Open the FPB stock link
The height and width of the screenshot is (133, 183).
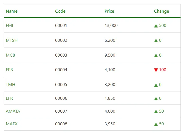tap(9, 70)
